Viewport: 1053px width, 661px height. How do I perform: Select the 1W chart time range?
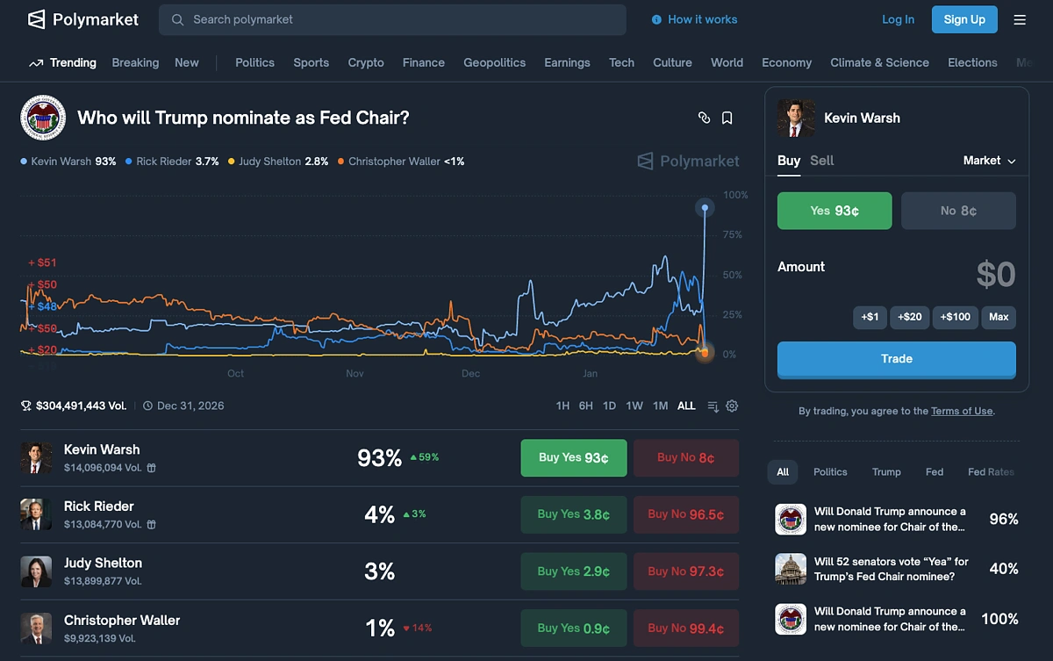634,406
